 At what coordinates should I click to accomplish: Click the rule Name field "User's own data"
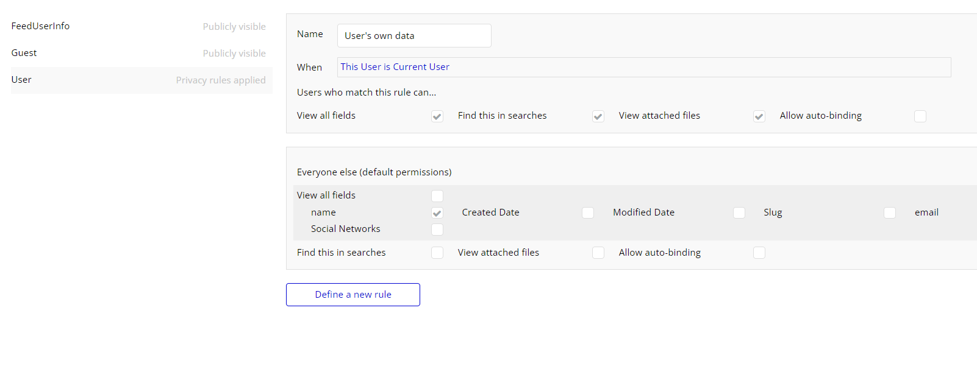(x=413, y=36)
